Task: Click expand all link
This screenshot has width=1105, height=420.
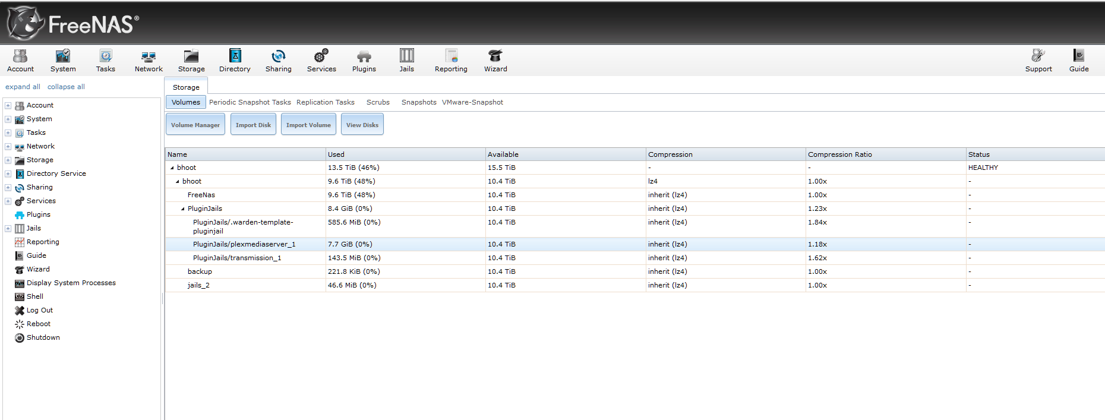Action: [23, 87]
